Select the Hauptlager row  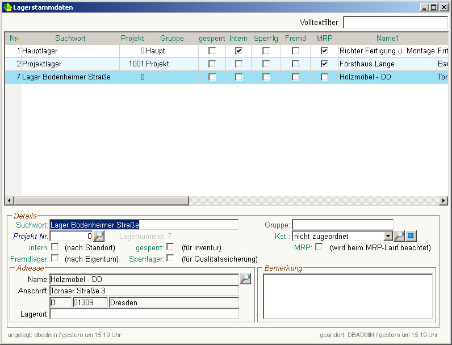point(227,51)
